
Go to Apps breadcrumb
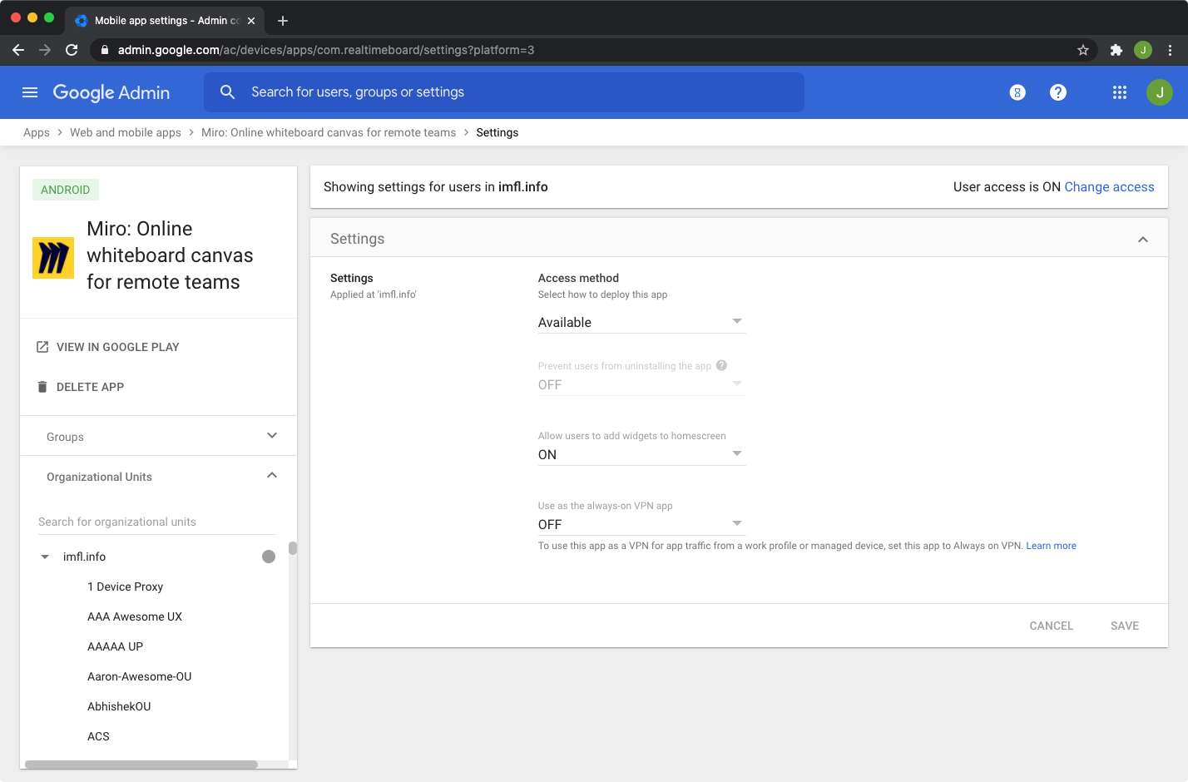37,132
